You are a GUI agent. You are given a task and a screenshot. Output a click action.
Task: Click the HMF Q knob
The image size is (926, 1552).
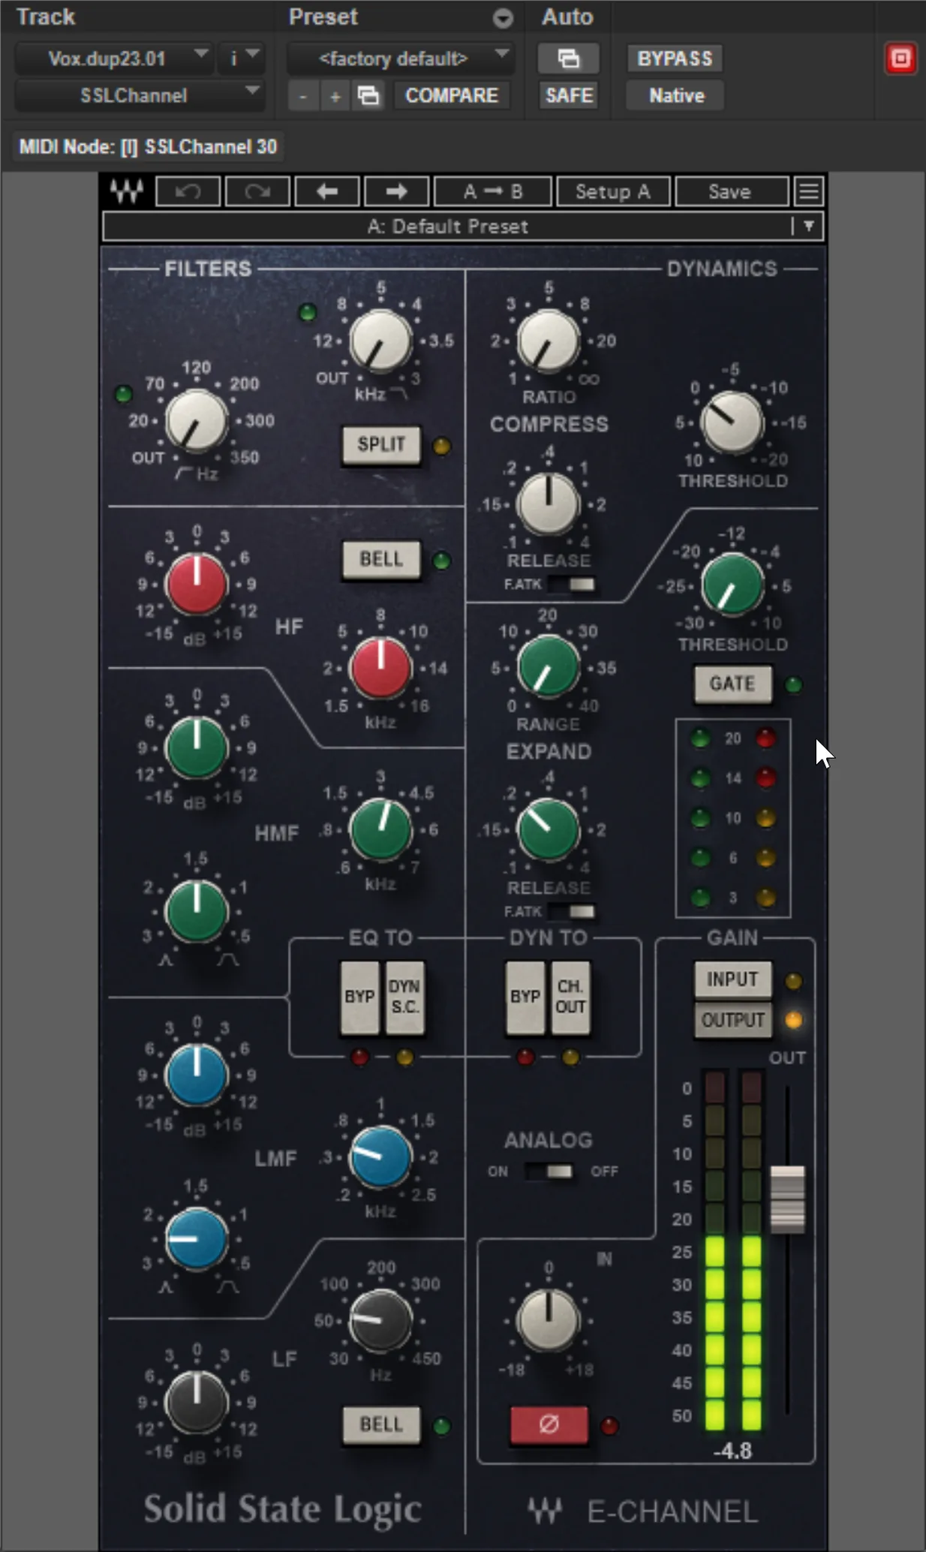pos(196,912)
